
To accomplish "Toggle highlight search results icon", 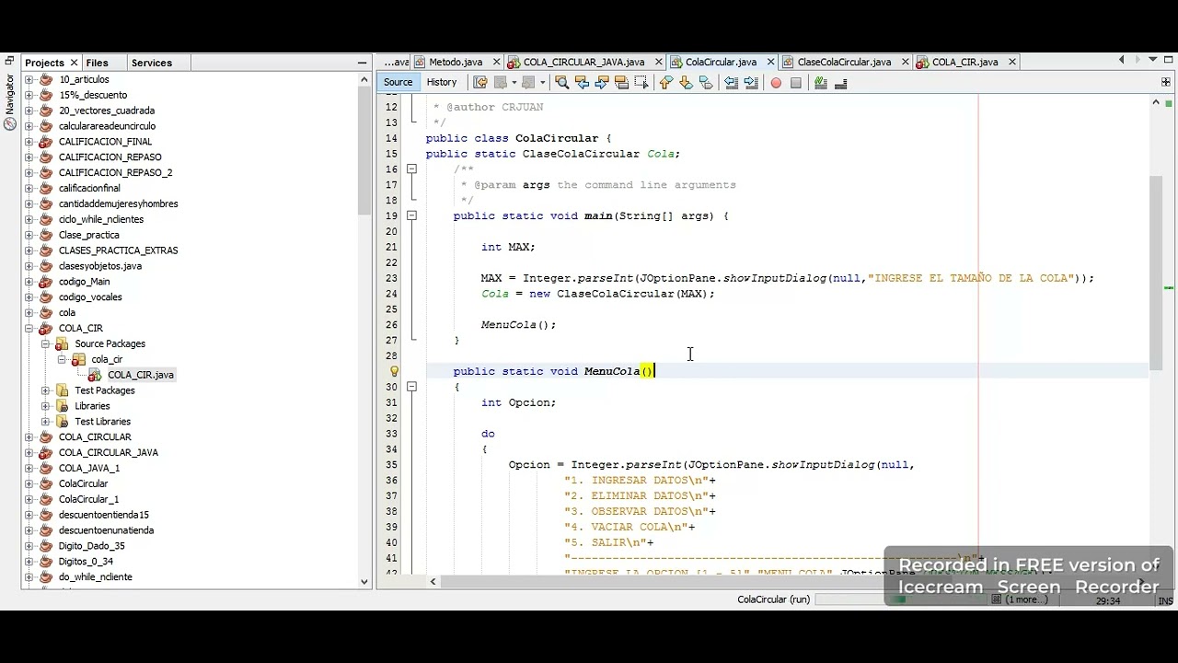I will point(621,83).
